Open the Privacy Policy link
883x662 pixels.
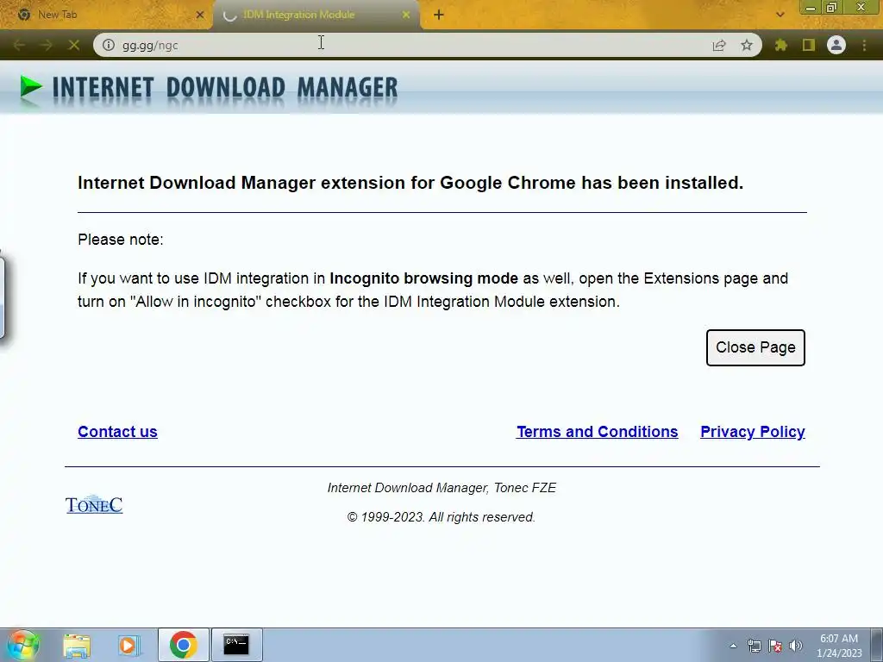[752, 432]
